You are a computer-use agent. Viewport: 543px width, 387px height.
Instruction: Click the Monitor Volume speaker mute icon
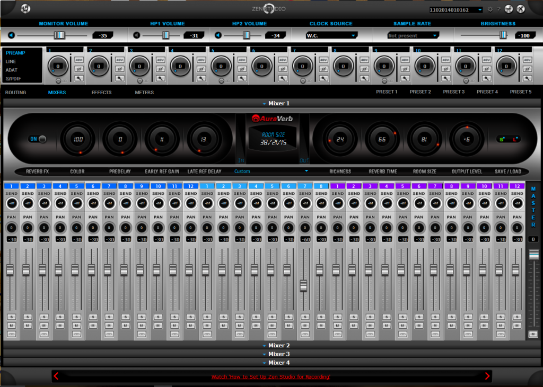pyautogui.click(x=12, y=35)
